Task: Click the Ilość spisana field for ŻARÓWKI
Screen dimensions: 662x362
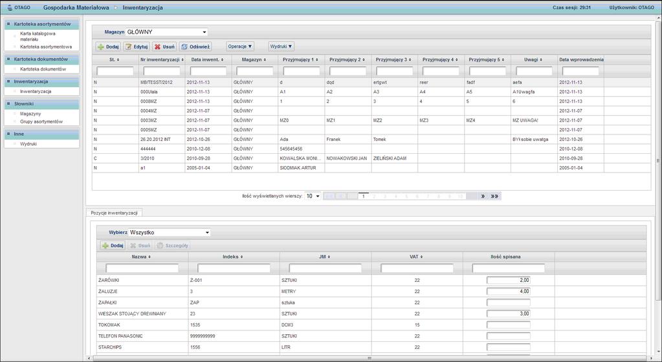Action: [509, 280]
